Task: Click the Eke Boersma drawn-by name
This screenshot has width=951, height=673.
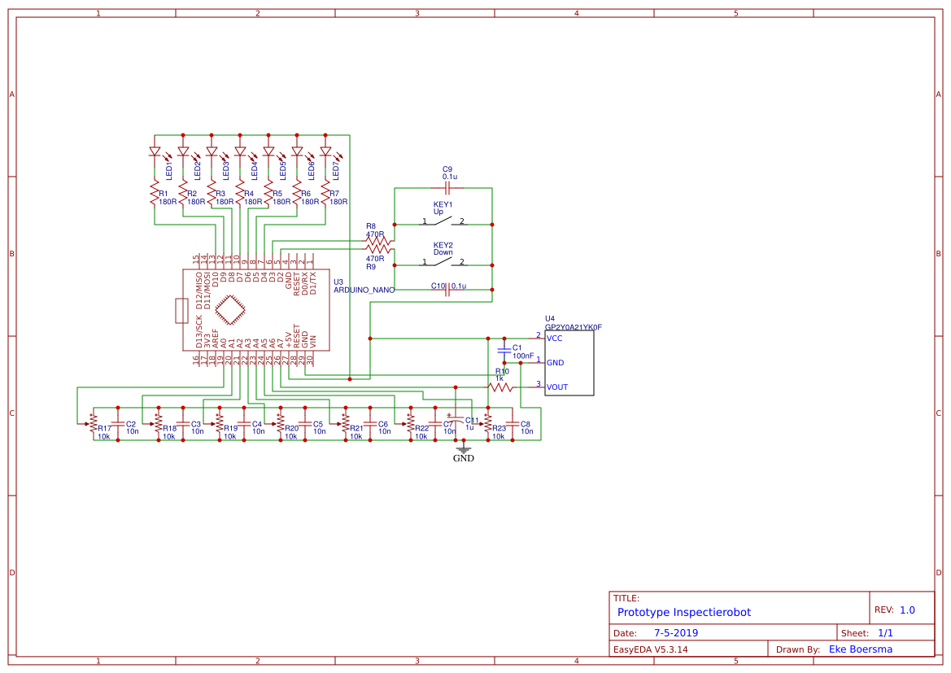Action: (x=860, y=649)
